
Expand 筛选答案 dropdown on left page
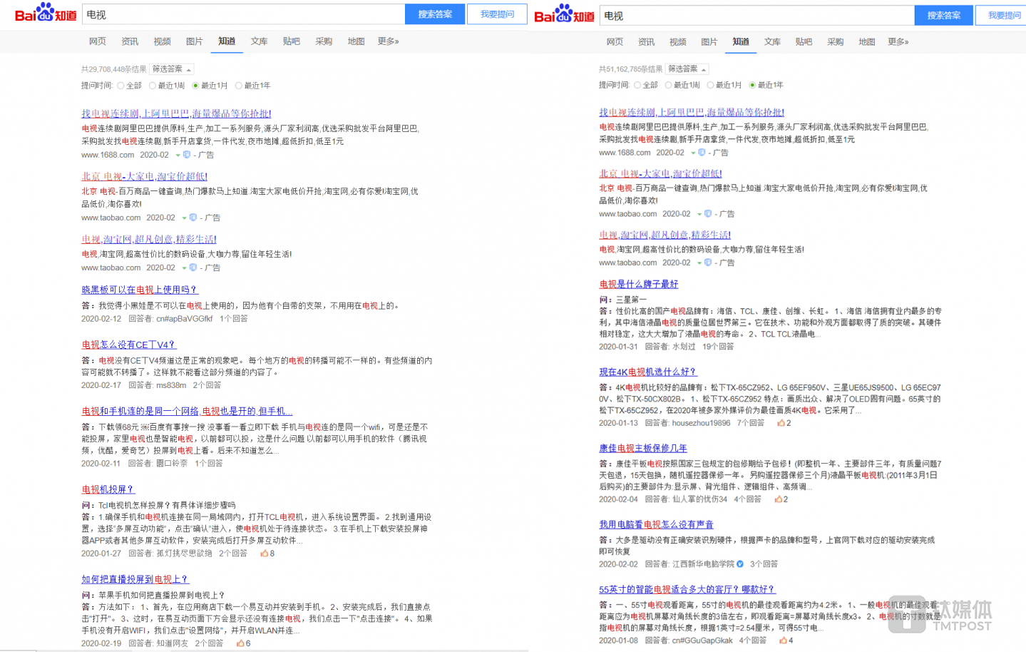172,69
